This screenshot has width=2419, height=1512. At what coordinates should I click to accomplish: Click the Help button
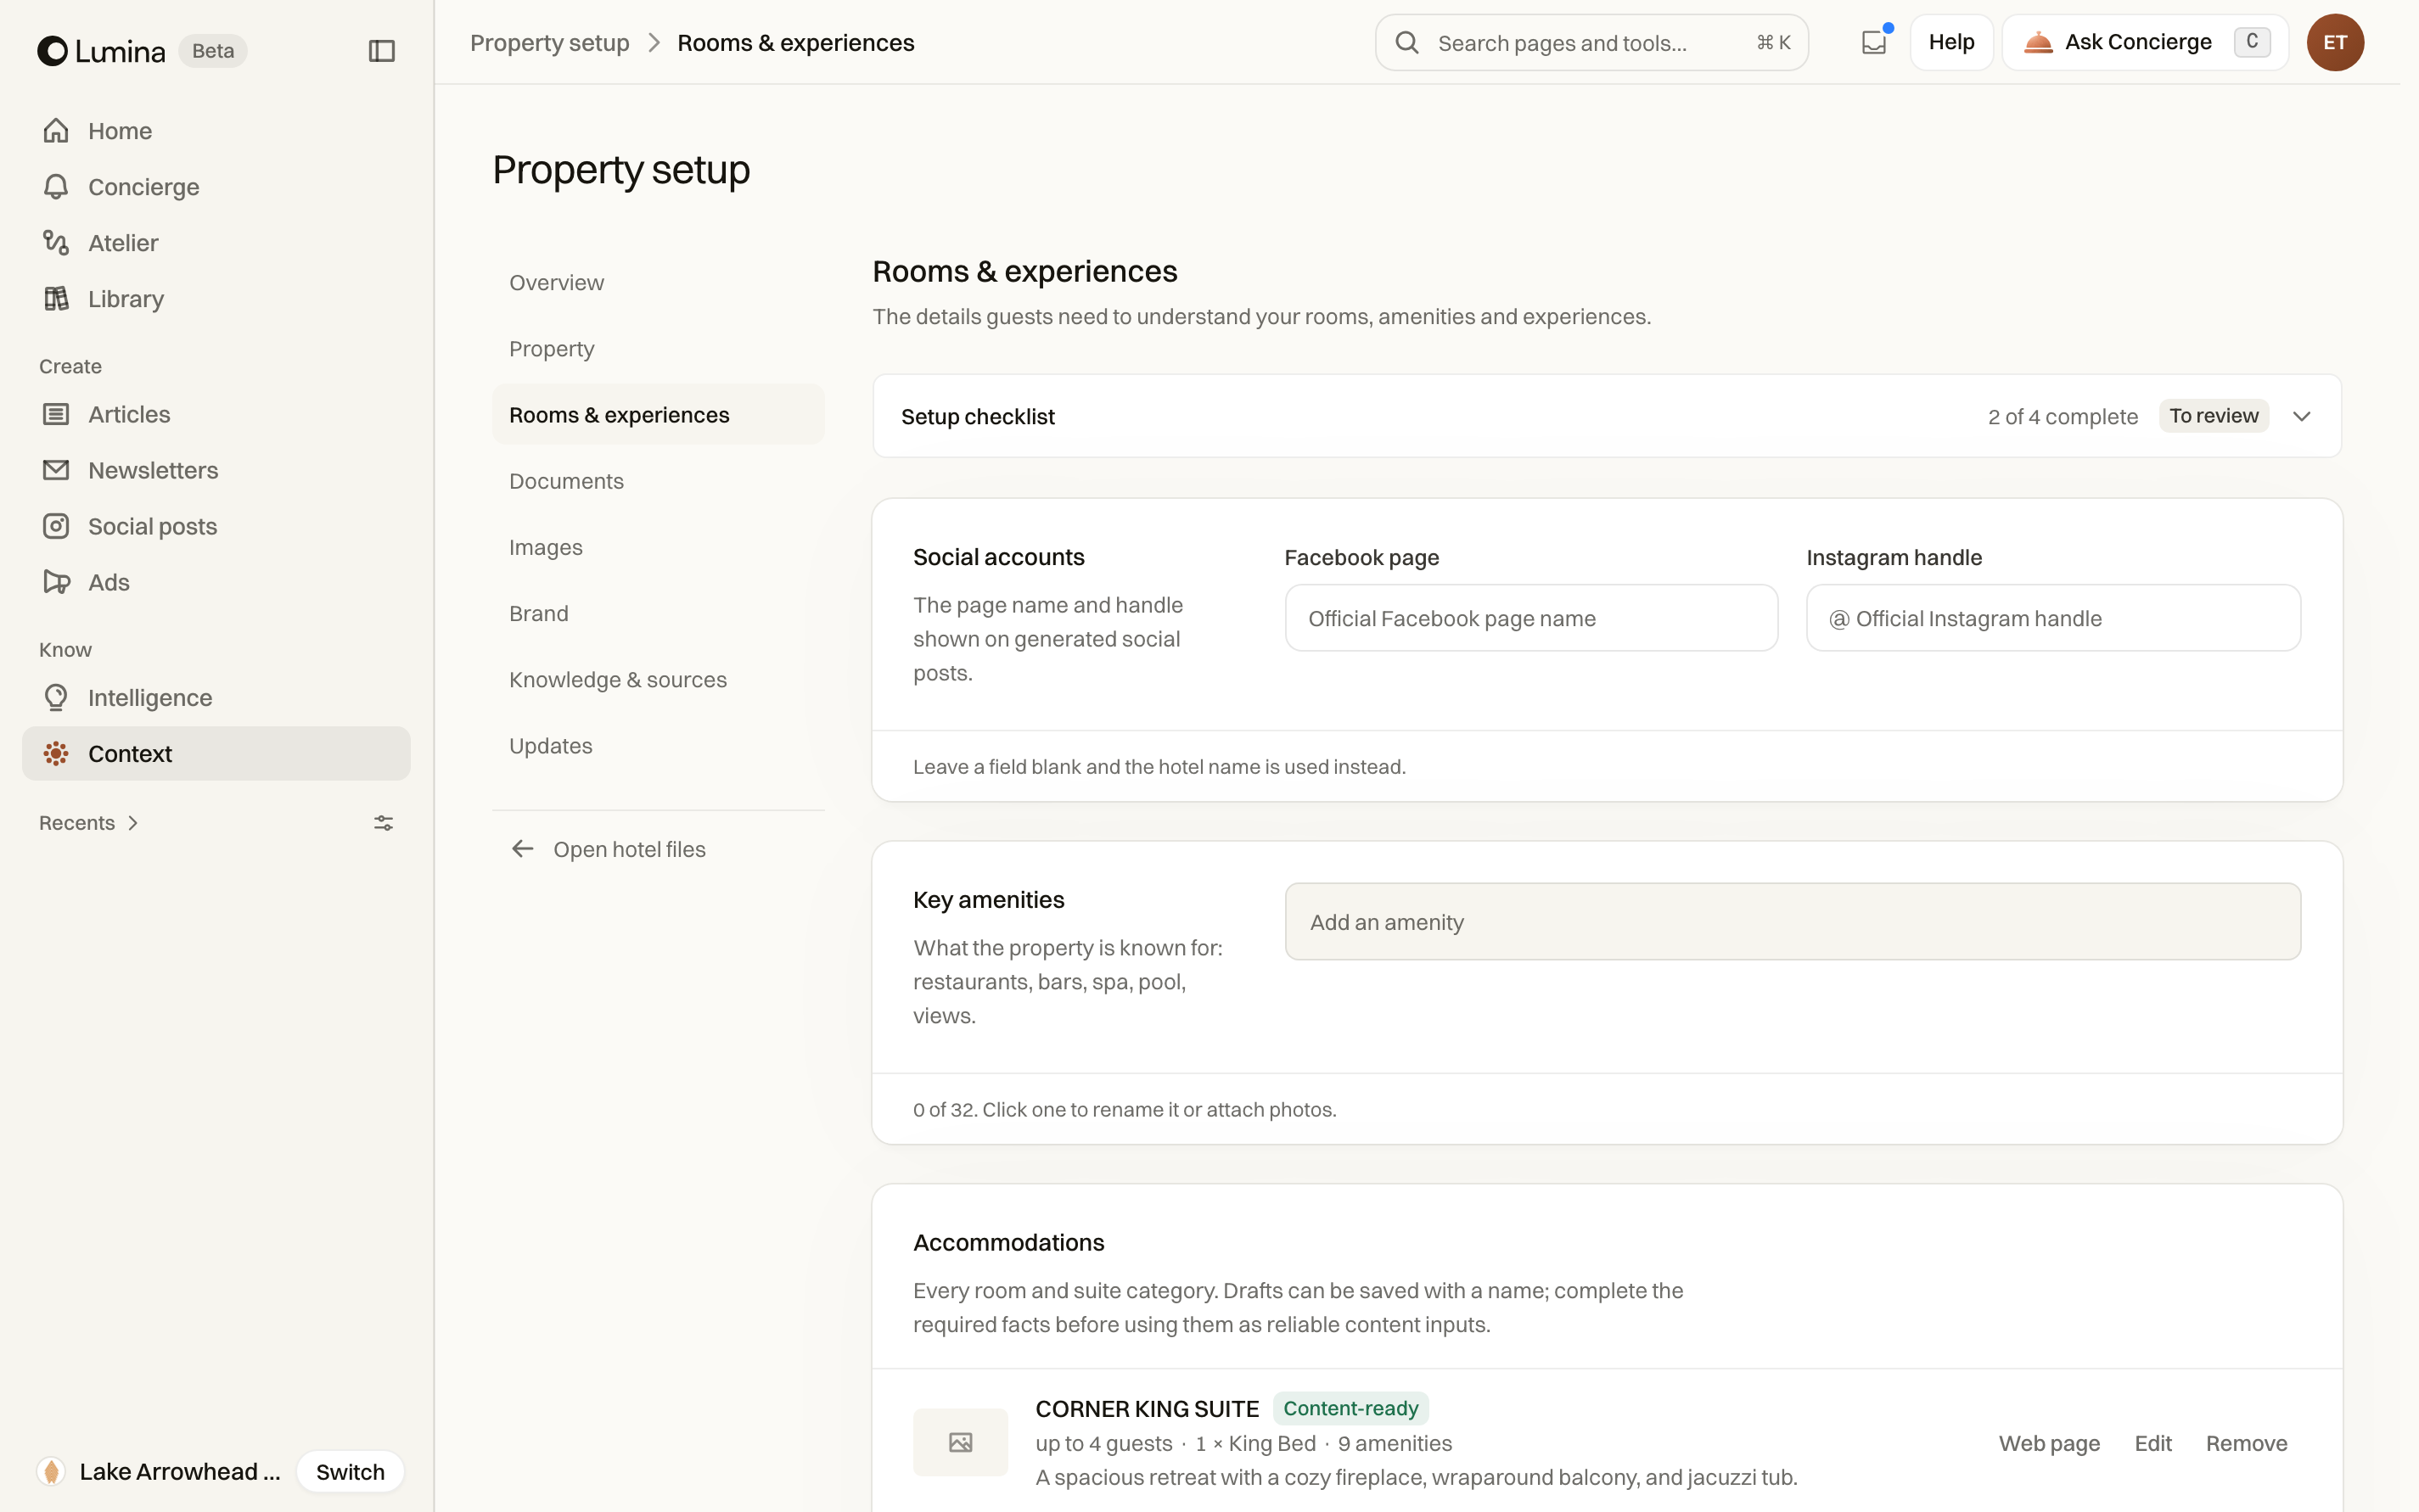coord(1952,42)
